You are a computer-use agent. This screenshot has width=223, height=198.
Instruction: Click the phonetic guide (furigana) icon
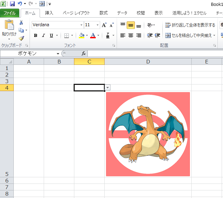click(x=108, y=35)
